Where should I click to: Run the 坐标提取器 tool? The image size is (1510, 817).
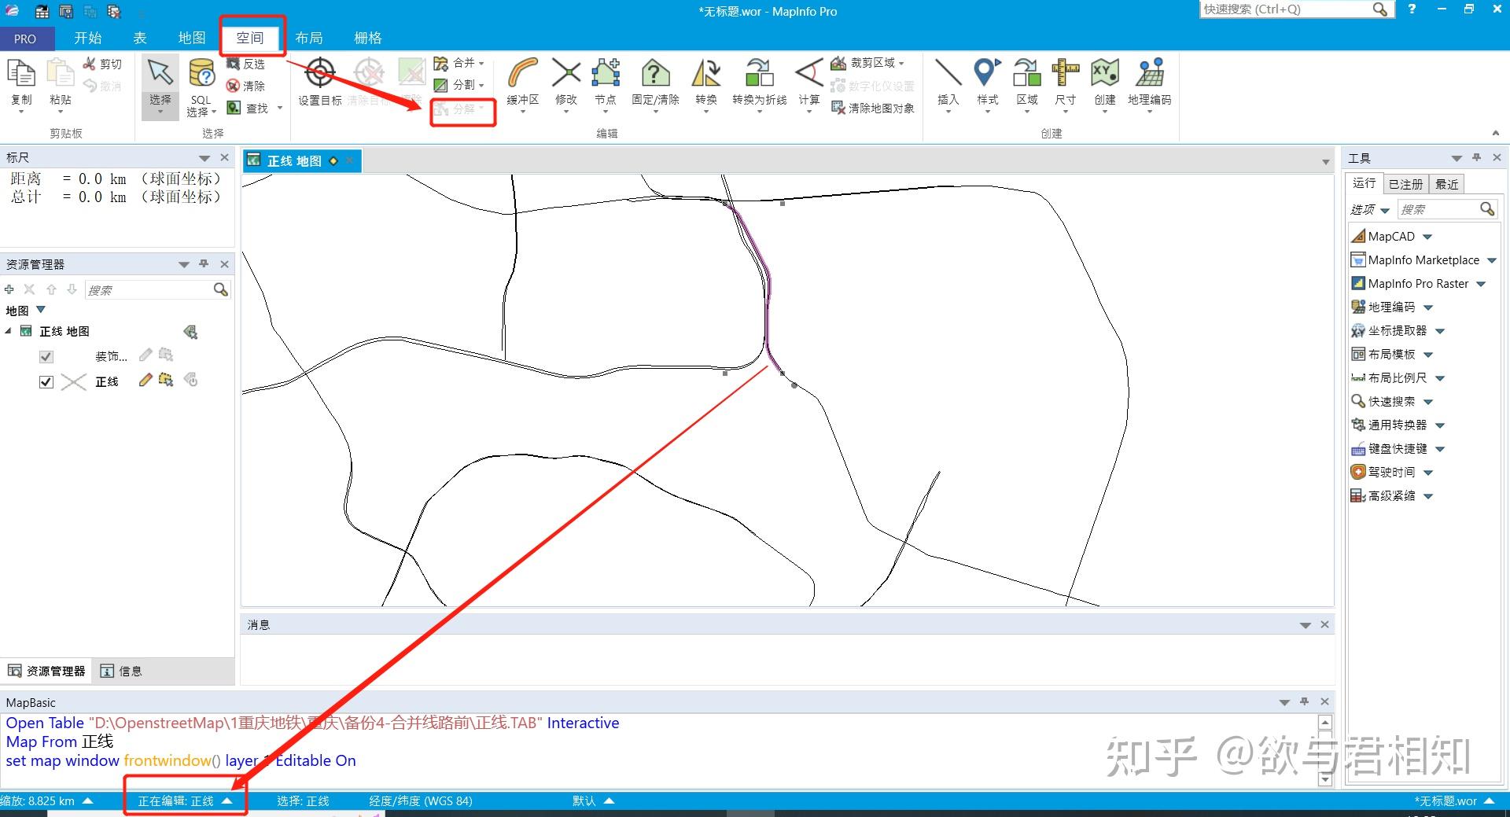click(x=1389, y=331)
